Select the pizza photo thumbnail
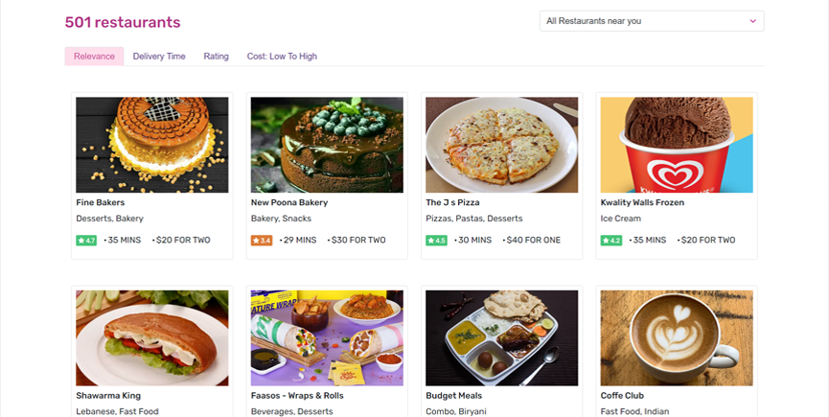The image size is (829, 417). point(501,145)
